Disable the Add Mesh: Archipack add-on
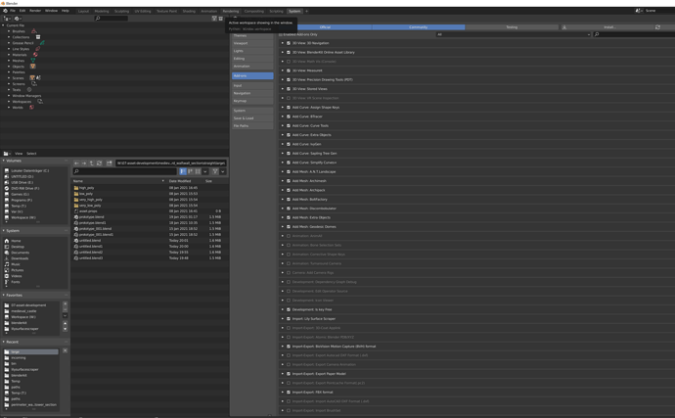The height and width of the screenshot is (418, 675). (x=289, y=190)
